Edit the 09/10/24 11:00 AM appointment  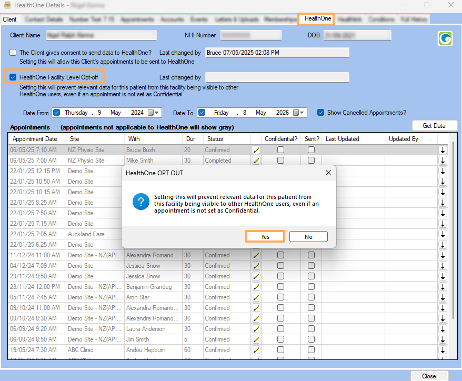click(256, 308)
